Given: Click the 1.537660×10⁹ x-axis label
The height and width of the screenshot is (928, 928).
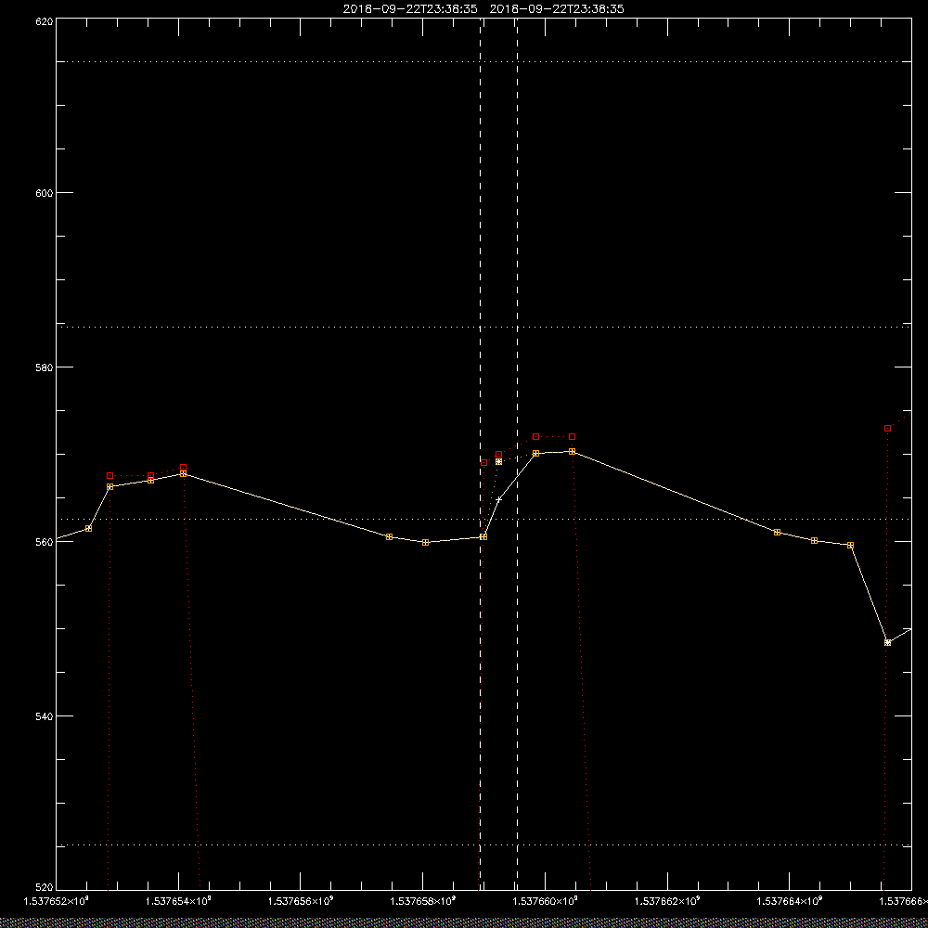Looking at the screenshot, I should point(545,901).
